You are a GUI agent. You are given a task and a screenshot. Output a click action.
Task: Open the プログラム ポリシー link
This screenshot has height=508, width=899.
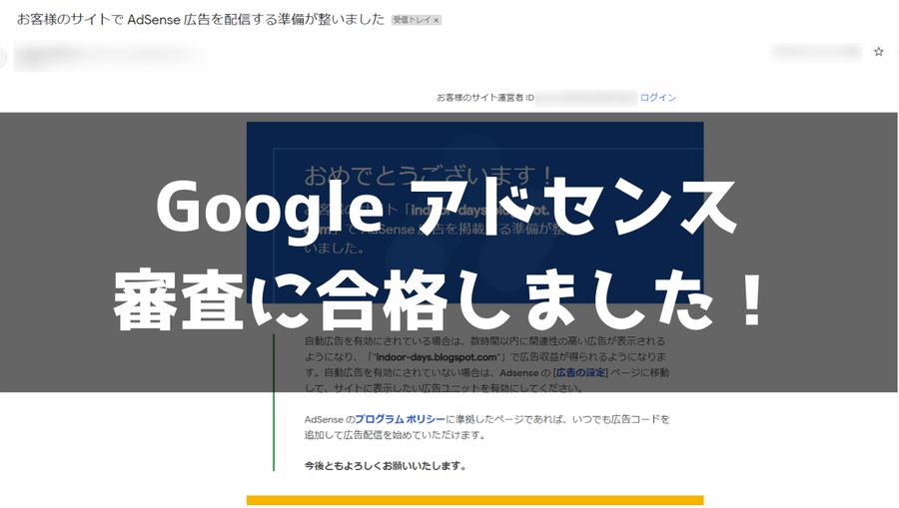(x=400, y=419)
